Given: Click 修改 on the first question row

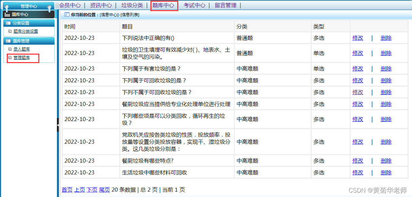Looking at the screenshot, I should [x=357, y=38].
